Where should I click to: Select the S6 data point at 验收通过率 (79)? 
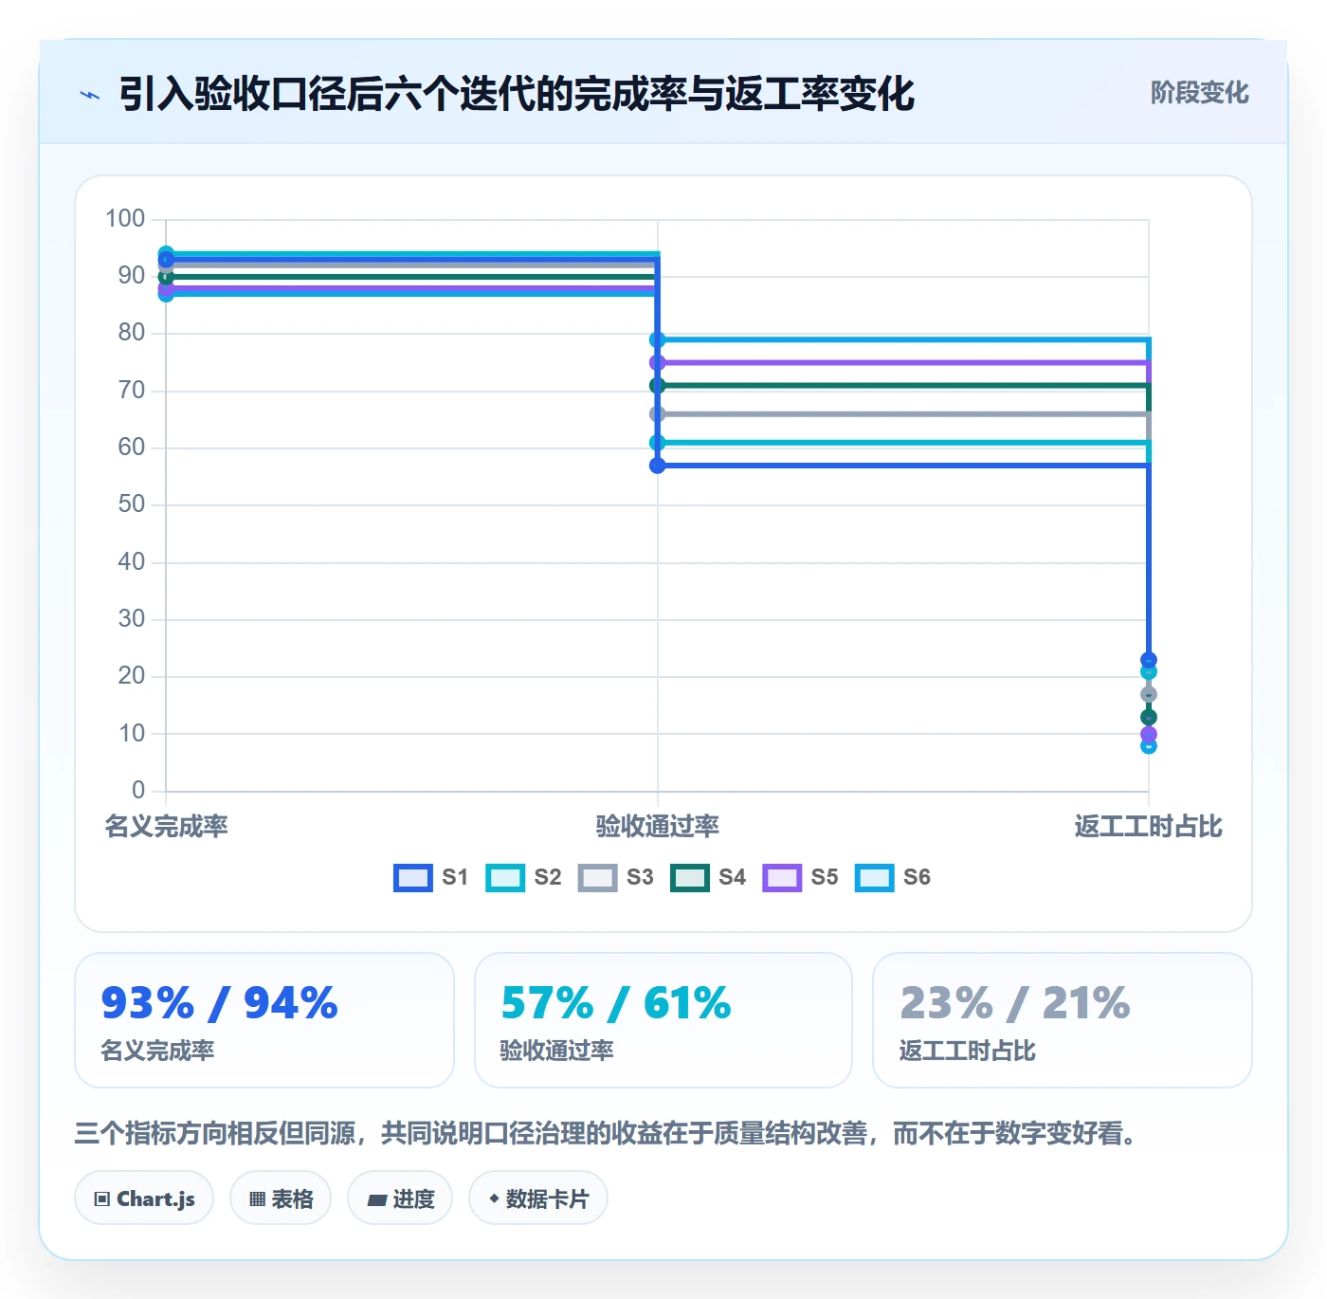click(x=658, y=340)
